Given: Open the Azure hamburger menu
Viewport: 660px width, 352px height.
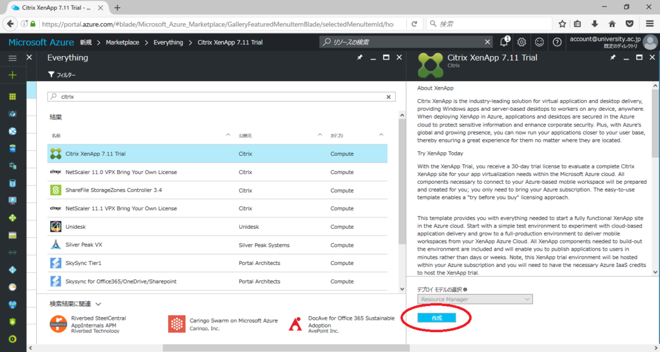Looking at the screenshot, I should (13, 58).
